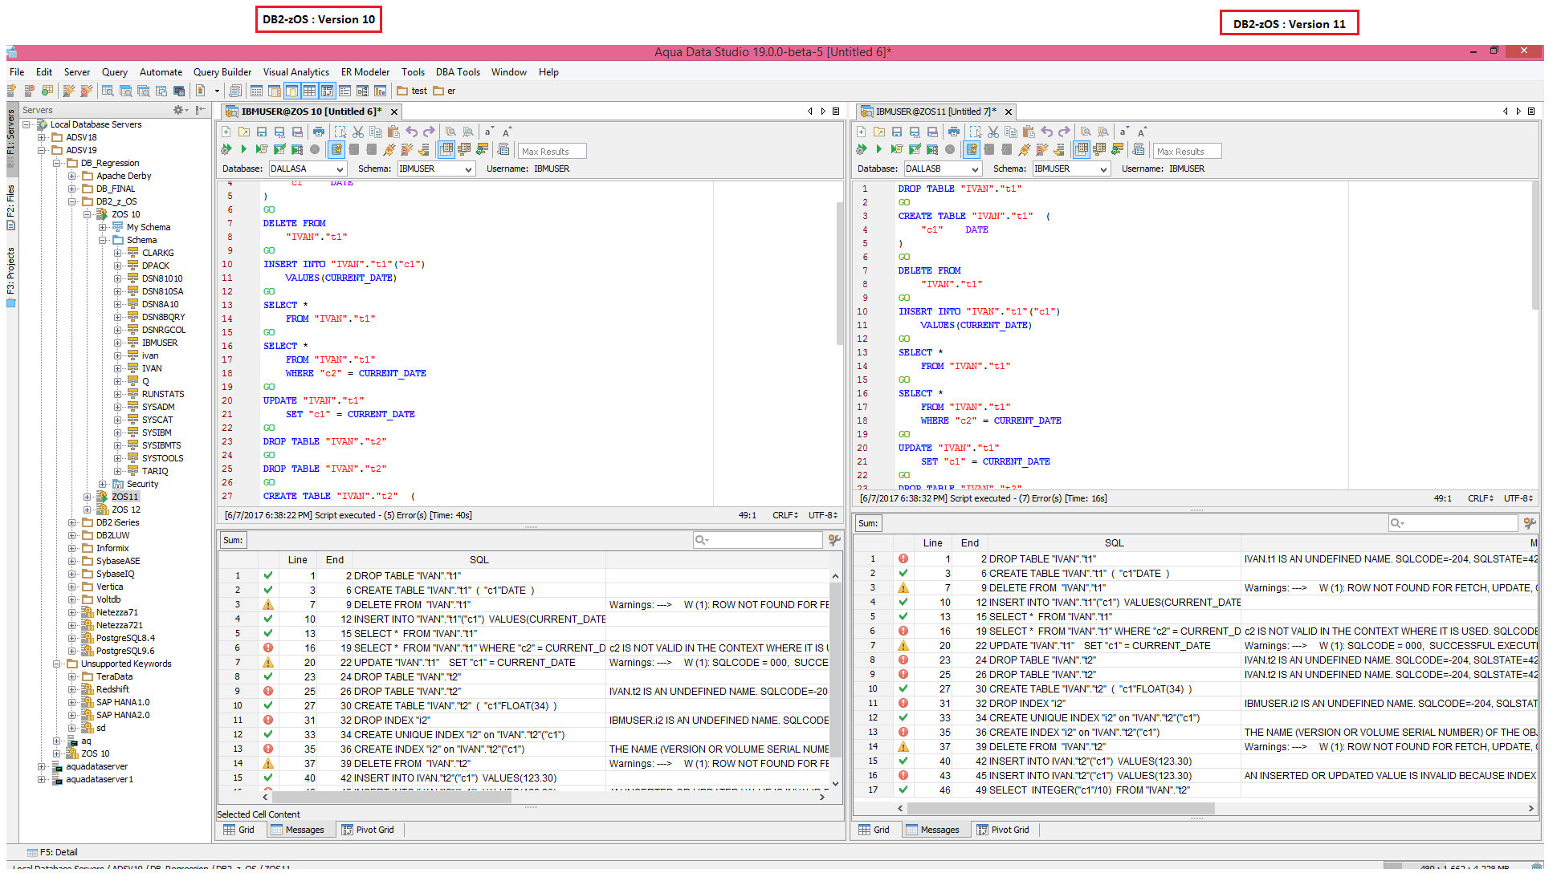Open the DBA Tools menu
Viewport: 1561px width, 873px height.
pos(458,72)
